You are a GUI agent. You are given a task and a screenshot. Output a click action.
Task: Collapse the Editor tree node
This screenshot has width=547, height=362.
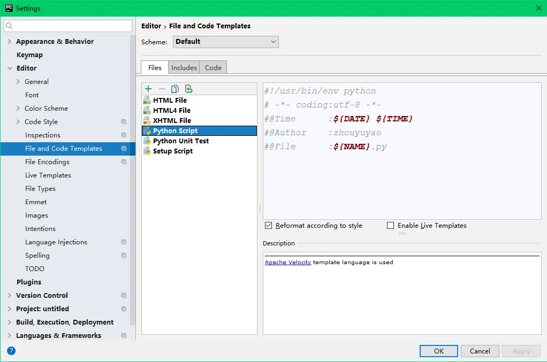pos(10,68)
